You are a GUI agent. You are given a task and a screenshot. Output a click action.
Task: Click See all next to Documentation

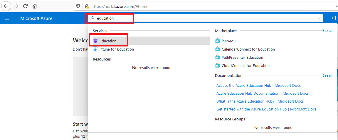pyautogui.click(x=327, y=75)
